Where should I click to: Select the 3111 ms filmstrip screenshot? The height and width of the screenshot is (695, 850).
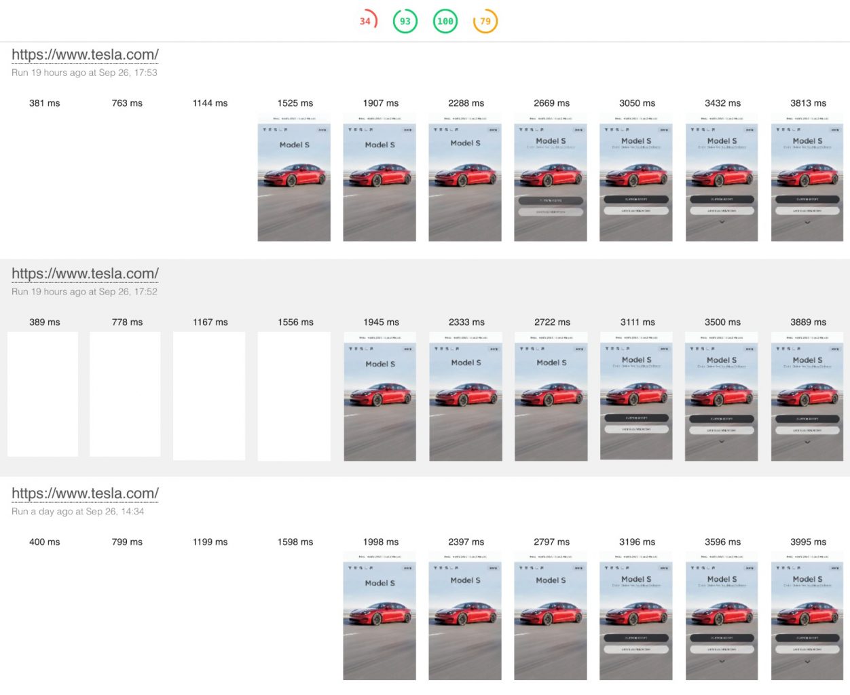coord(636,396)
